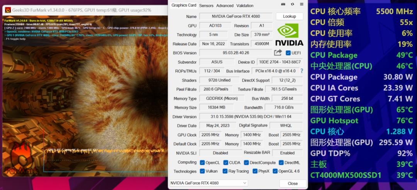Click the BIOS Version field

pos(236,53)
